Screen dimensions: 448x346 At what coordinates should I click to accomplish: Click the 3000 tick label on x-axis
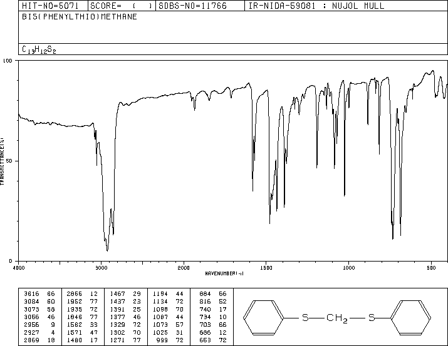pos(101,268)
